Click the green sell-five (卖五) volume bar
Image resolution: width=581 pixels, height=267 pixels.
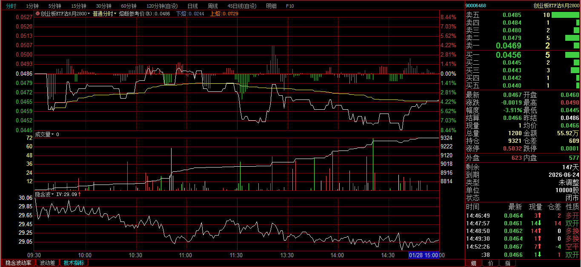tap(565, 15)
